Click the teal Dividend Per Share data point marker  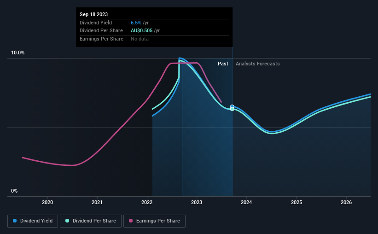click(232, 109)
